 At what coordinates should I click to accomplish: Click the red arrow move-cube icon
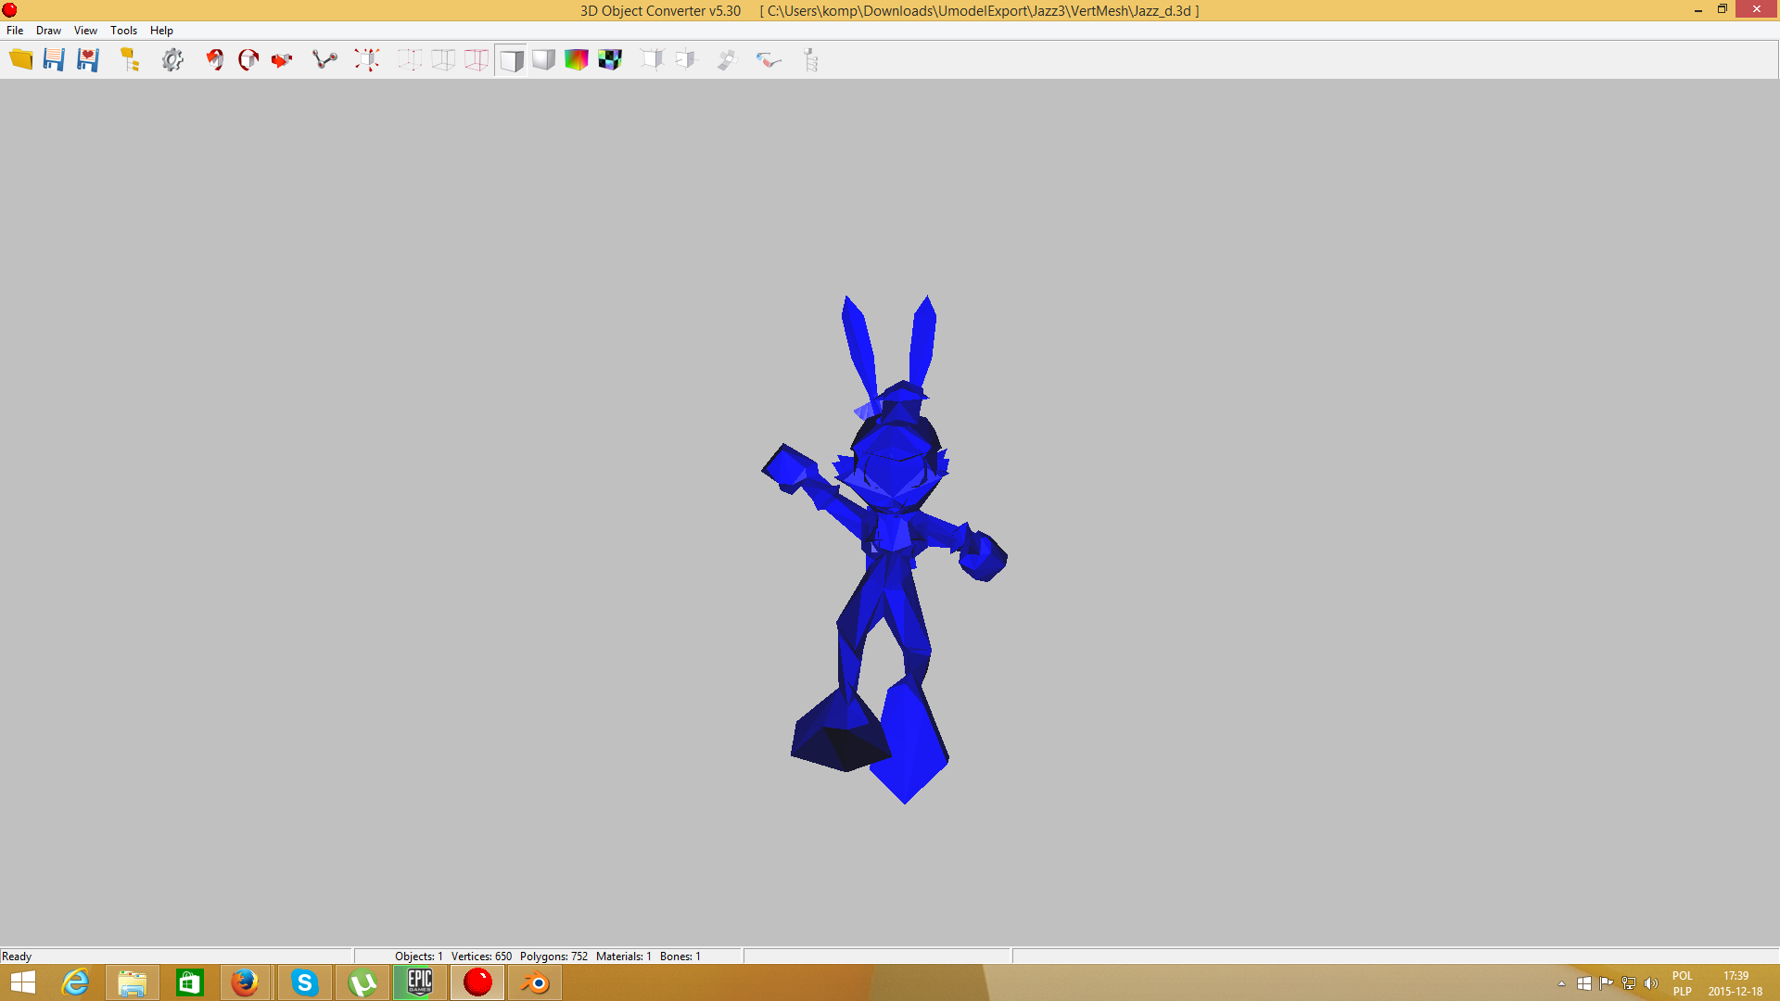(x=282, y=60)
